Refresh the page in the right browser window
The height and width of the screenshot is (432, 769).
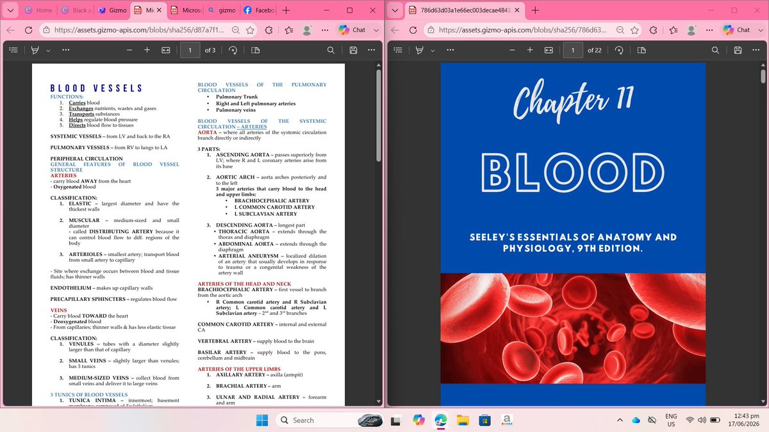pyautogui.click(x=413, y=30)
